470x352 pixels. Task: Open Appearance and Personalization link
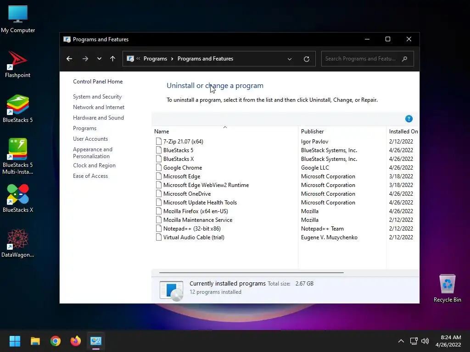pyautogui.click(x=93, y=153)
